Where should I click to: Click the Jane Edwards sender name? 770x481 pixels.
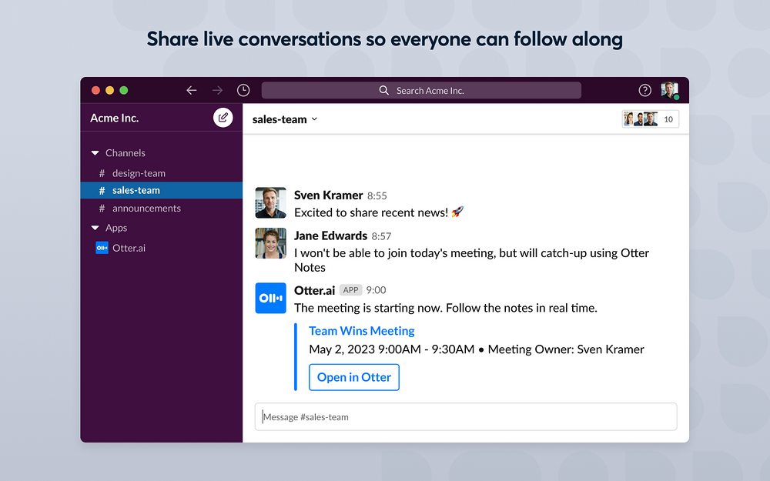click(330, 236)
